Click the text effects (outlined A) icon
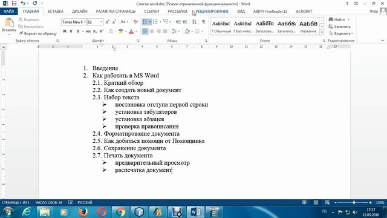 (x=111, y=31)
